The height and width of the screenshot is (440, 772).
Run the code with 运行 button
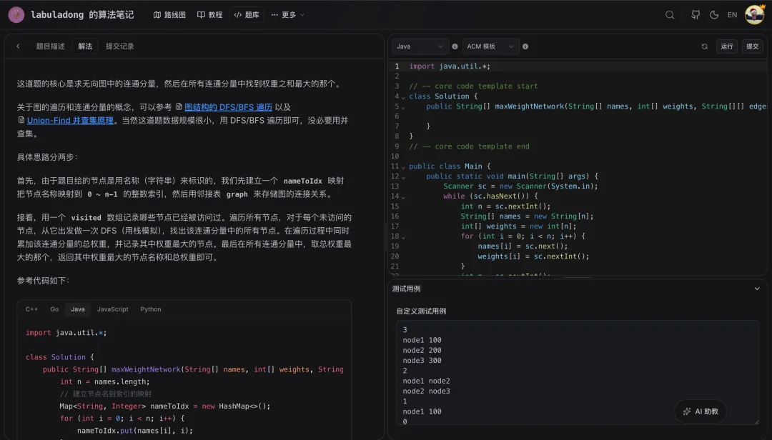(x=726, y=46)
